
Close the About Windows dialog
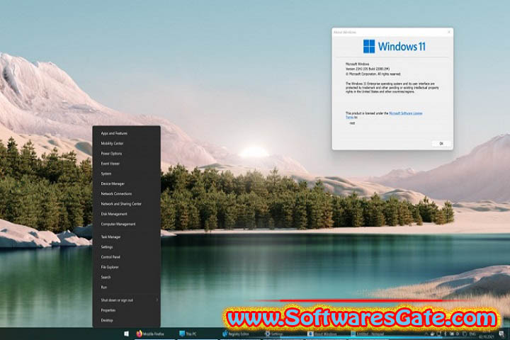tap(449, 32)
